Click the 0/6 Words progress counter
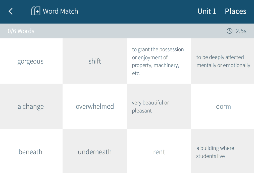 tap(21, 31)
